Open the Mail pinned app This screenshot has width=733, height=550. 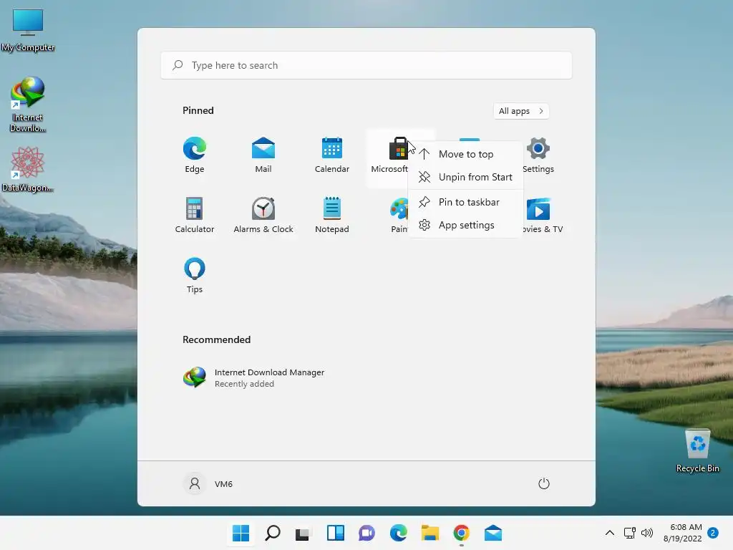(263, 155)
